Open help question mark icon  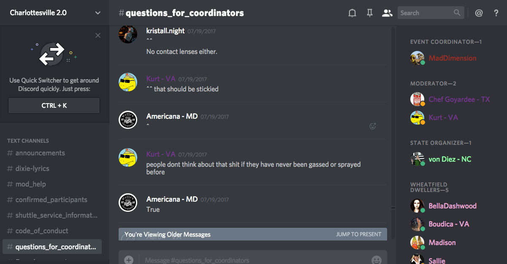tap(496, 13)
